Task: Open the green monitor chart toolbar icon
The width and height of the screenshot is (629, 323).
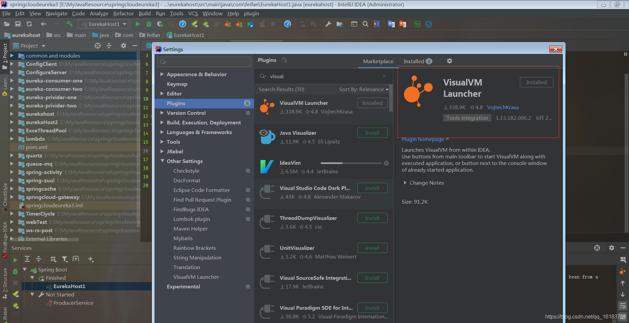Action: pos(417,24)
